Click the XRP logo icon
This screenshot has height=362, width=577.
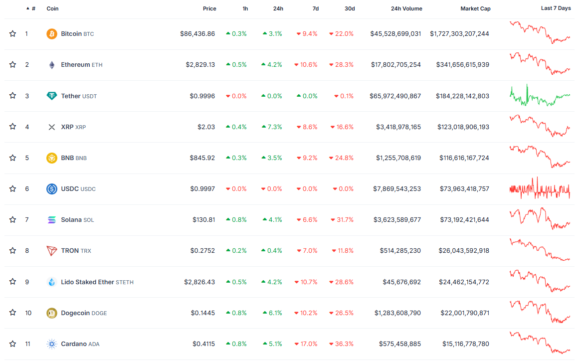tap(51, 127)
